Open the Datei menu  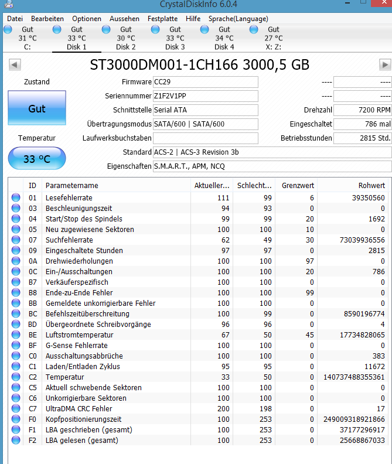[15, 19]
